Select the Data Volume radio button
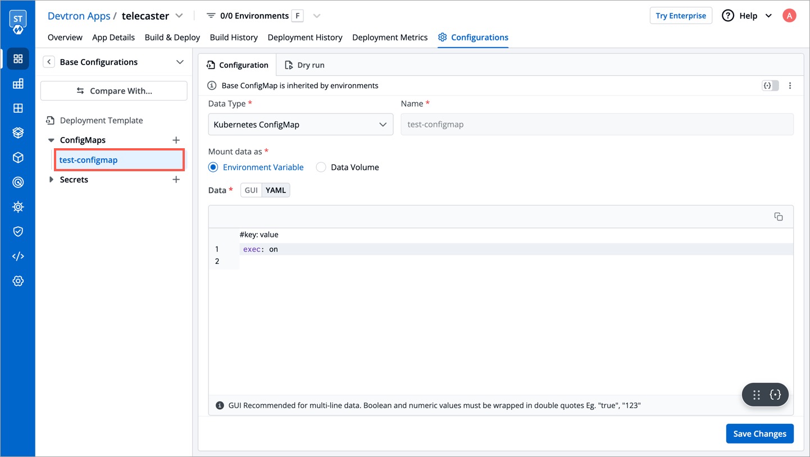 coord(321,167)
